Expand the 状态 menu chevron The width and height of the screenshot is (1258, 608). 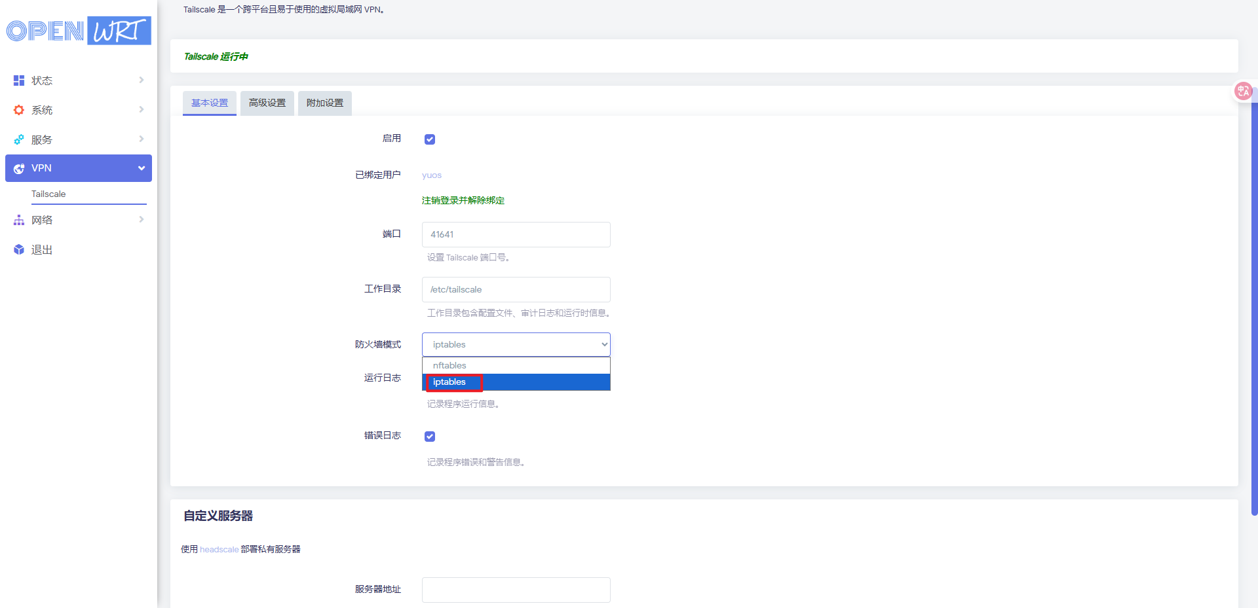point(142,80)
